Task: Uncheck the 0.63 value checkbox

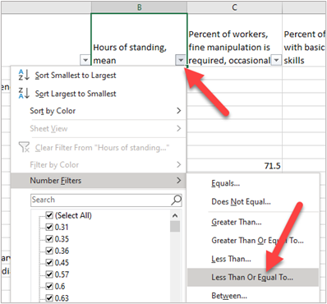Action: pos(49,297)
